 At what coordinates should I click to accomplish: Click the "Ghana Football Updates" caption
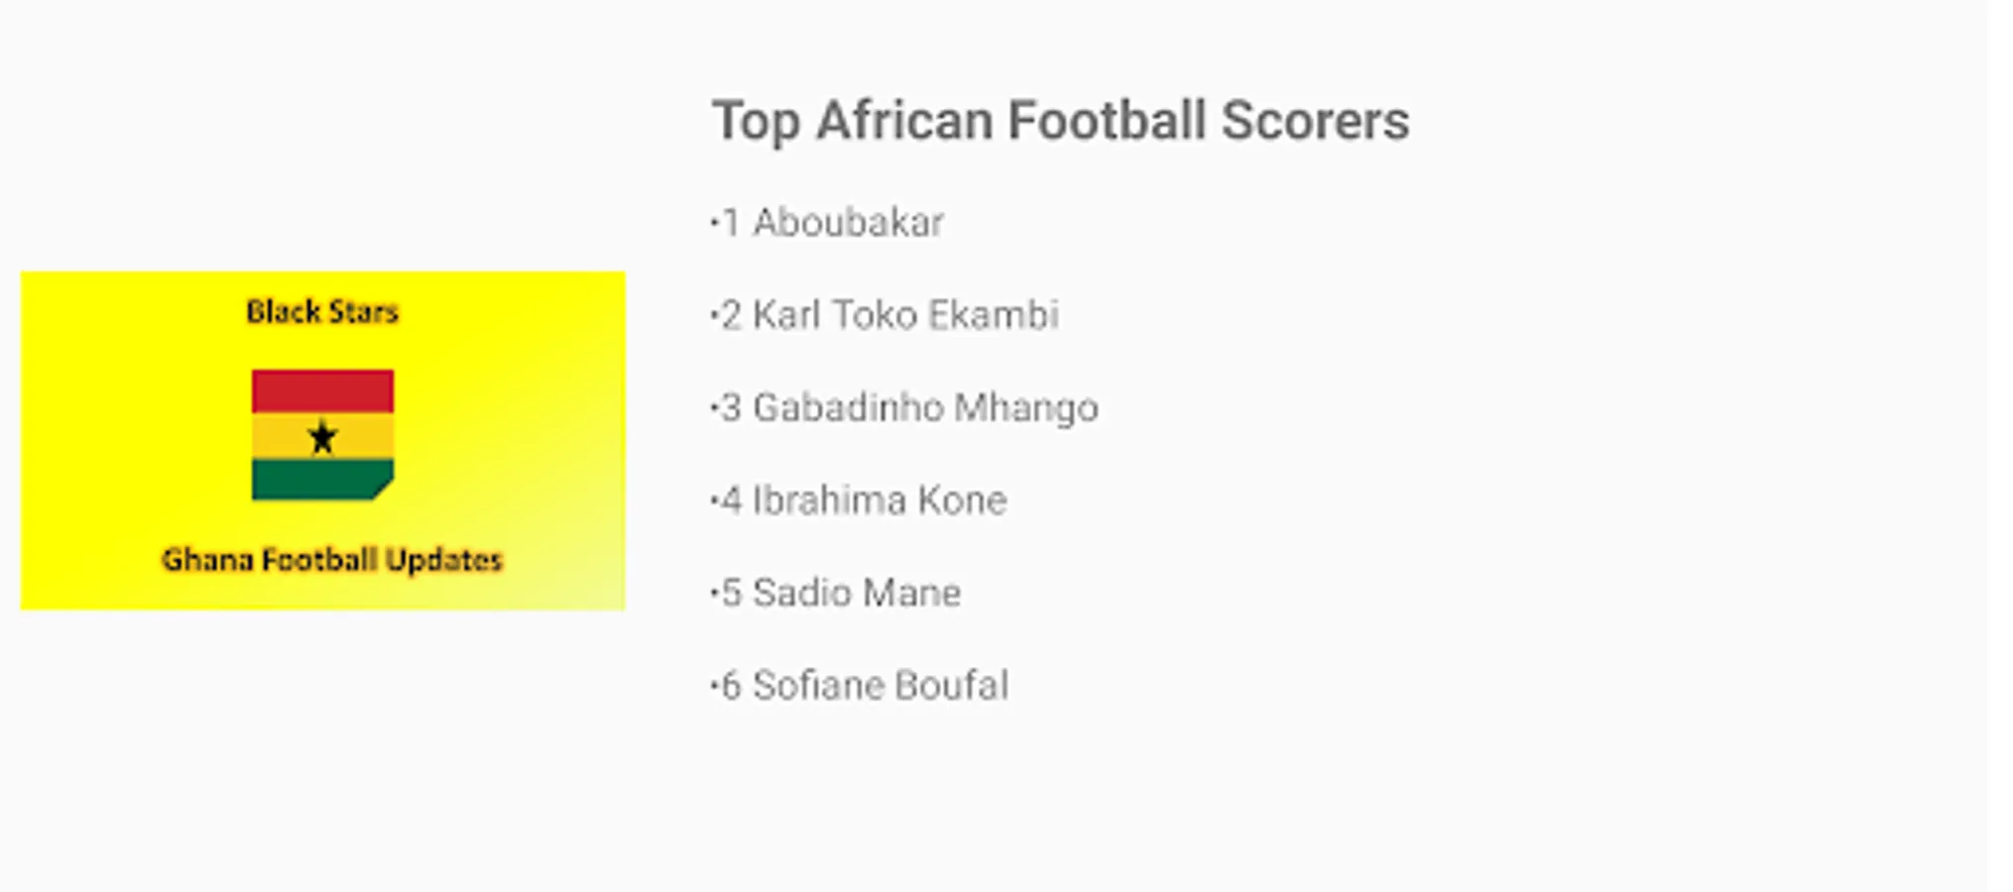[332, 560]
